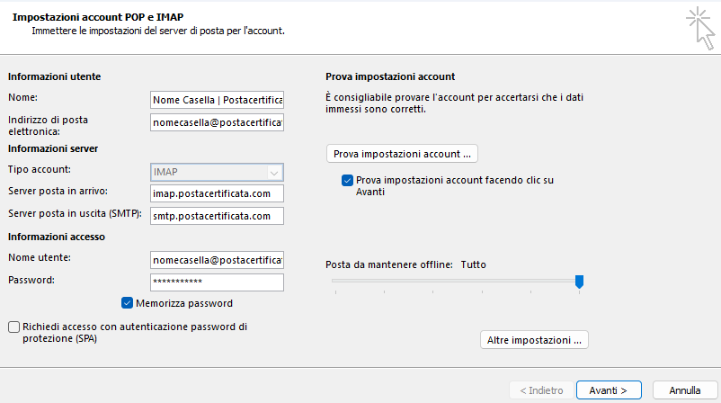Click the Server posta in arrivo field
Screen dimensions: 721x403
(217, 193)
